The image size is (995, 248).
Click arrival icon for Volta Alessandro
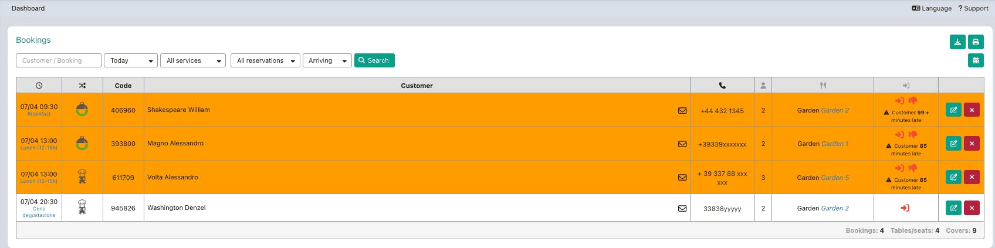tap(899, 168)
